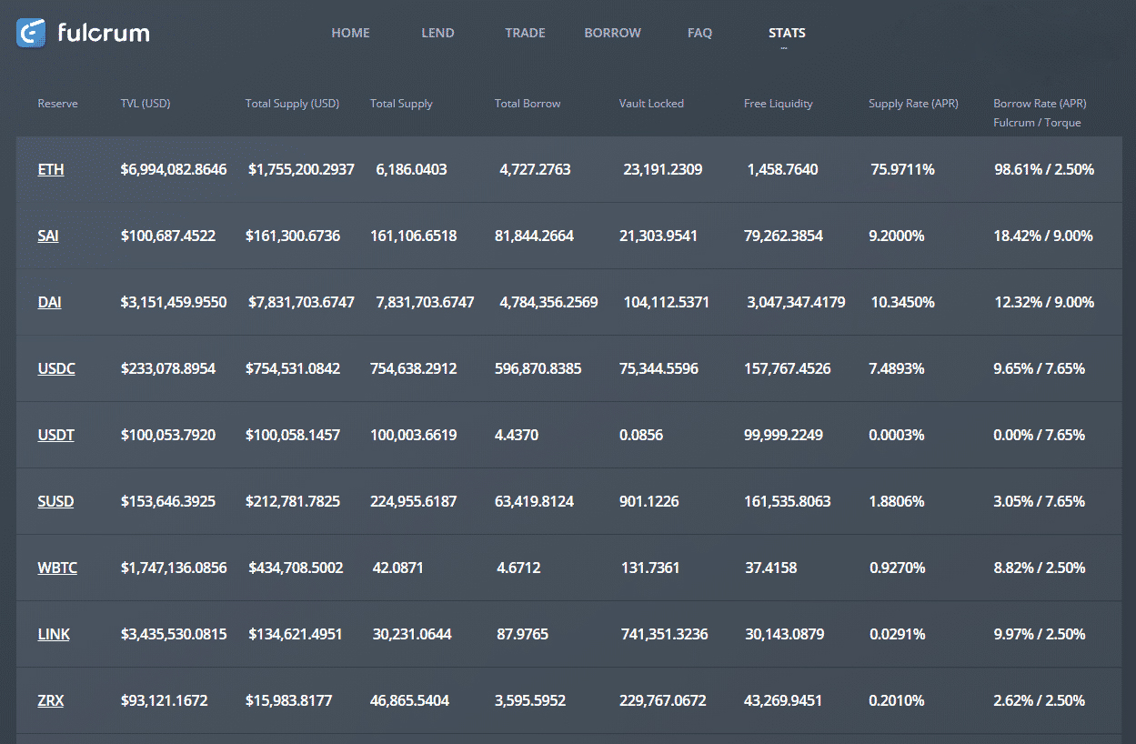Click the Vault Locked column header
Image resolution: width=1136 pixels, height=744 pixels.
[x=651, y=104]
